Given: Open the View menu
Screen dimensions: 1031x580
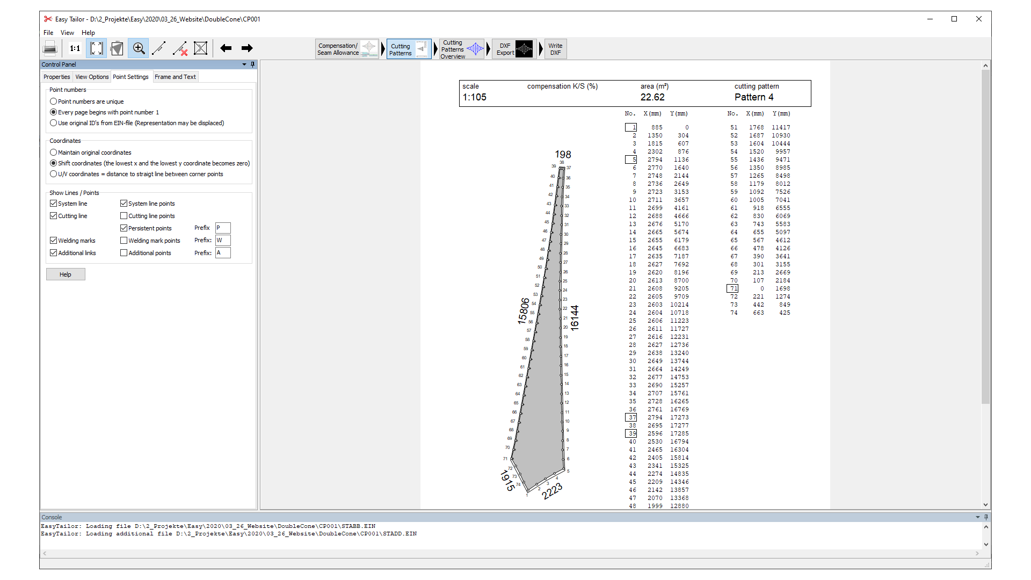Looking at the screenshot, I should point(67,33).
